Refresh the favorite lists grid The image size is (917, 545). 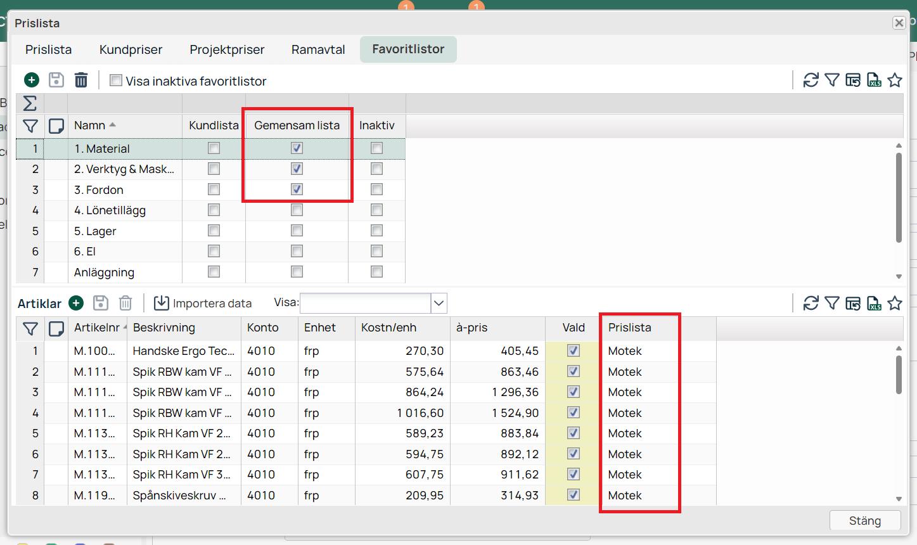click(x=811, y=80)
